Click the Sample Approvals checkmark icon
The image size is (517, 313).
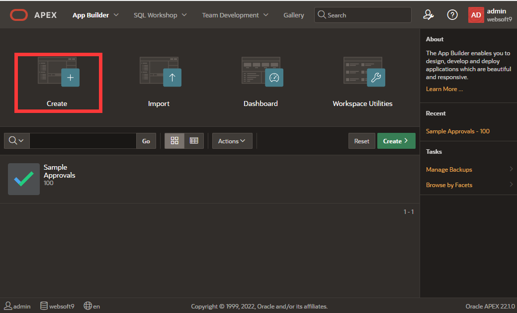(24, 179)
